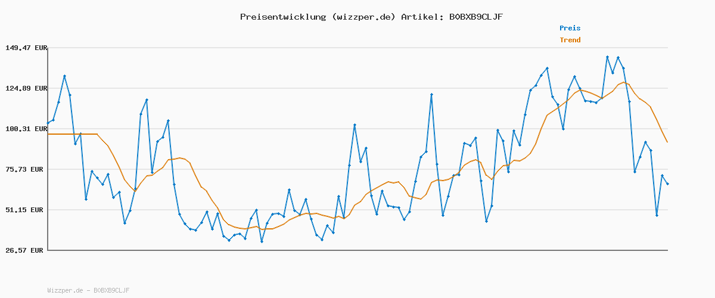Click the wizzper.de text in the chart title
Viewport: 715px width, 298px height.
point(363,17)
